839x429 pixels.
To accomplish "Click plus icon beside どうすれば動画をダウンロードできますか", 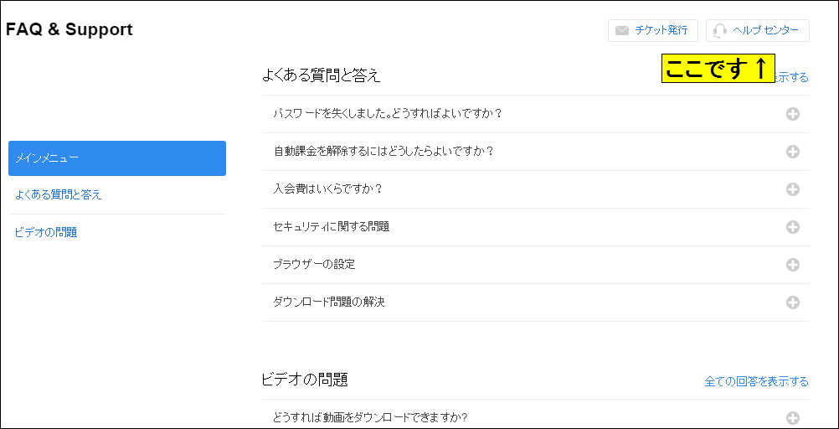I will click(x=792, y=418).
